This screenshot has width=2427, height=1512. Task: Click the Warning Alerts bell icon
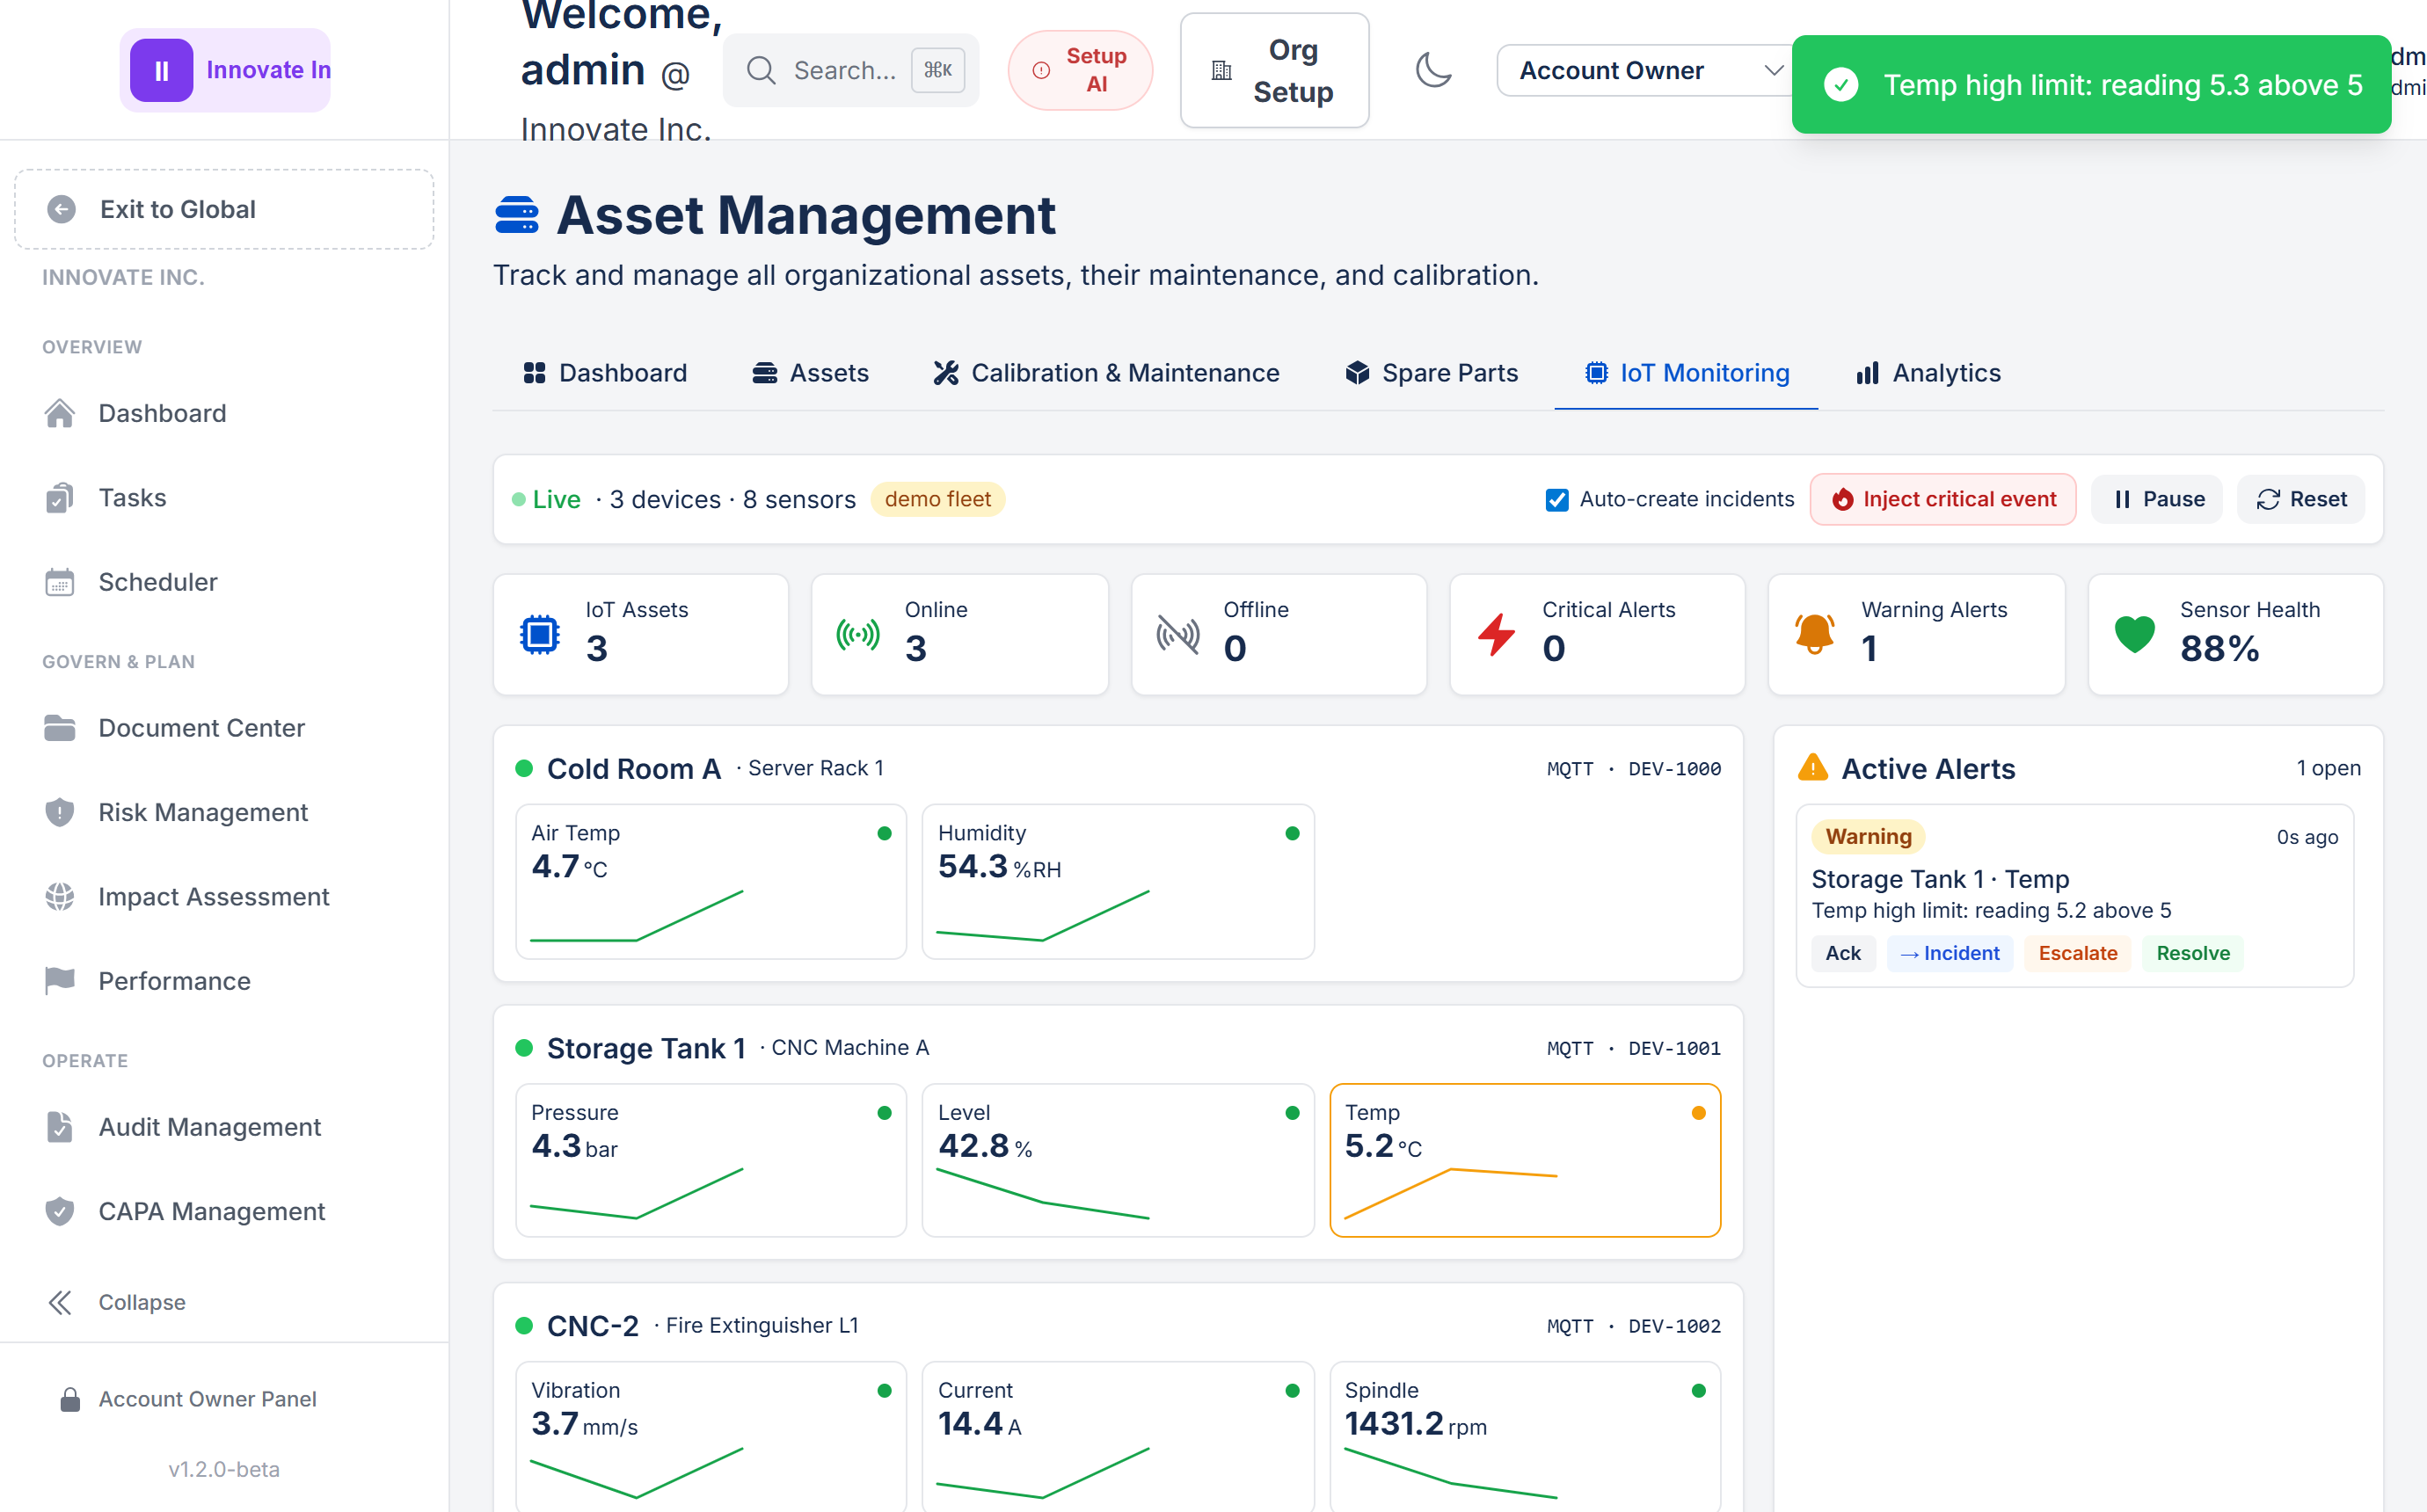click(x=1814, y=634)
